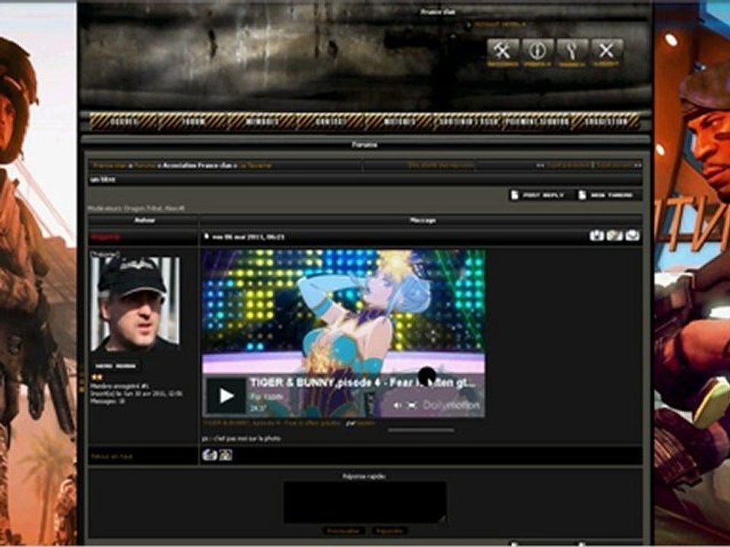
Task: Open the Tiger & Bunny video title in player
Action: click(x=363, y=383)
